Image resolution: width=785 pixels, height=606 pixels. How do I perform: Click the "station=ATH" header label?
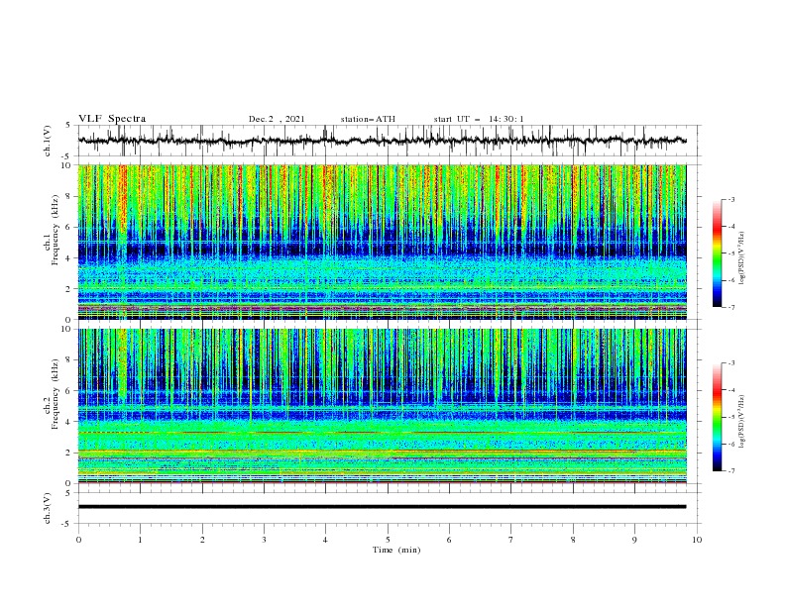point(368,119)
